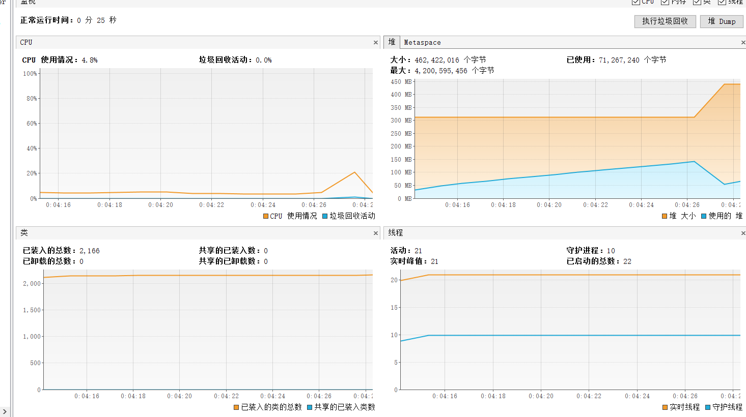746x417 pixels.
Task: Click blue 守护线程 legend swatch
Action: point(708,407)
